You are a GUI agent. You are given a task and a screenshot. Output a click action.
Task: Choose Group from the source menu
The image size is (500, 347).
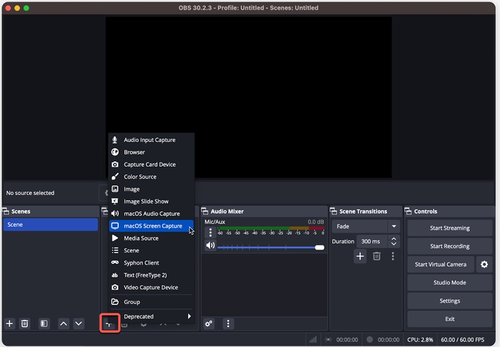tap(152, 302)
